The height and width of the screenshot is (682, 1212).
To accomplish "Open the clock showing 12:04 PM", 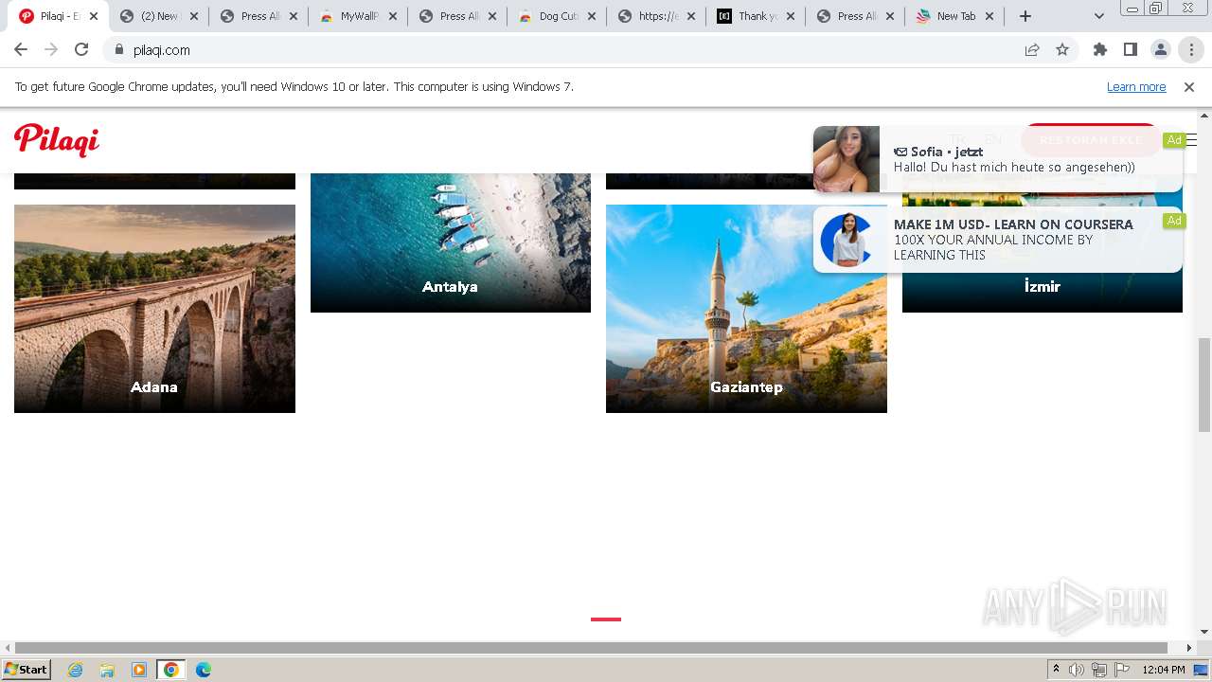I will click(1164, 670).
